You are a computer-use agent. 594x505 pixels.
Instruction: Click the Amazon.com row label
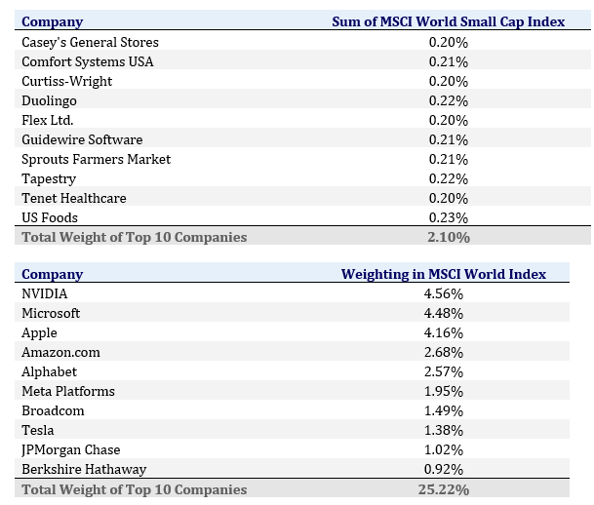[60, 352]
